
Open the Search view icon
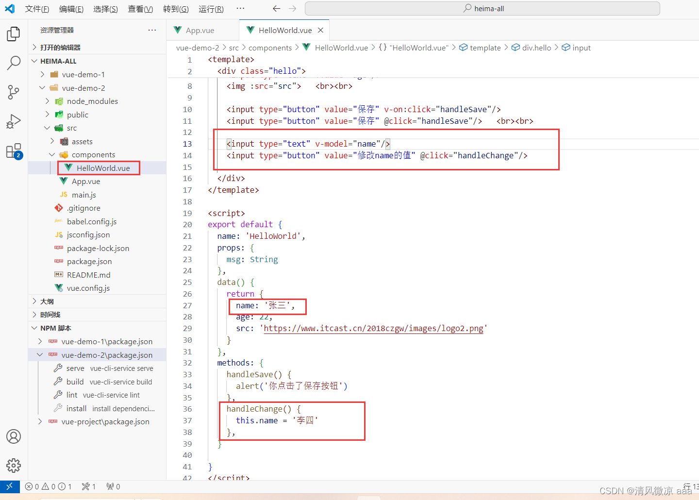tap(14, 63)
